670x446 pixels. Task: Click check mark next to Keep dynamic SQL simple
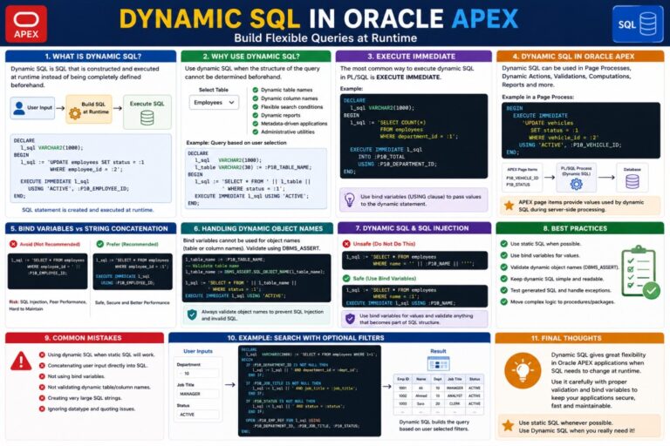click(x=503, y=279)
